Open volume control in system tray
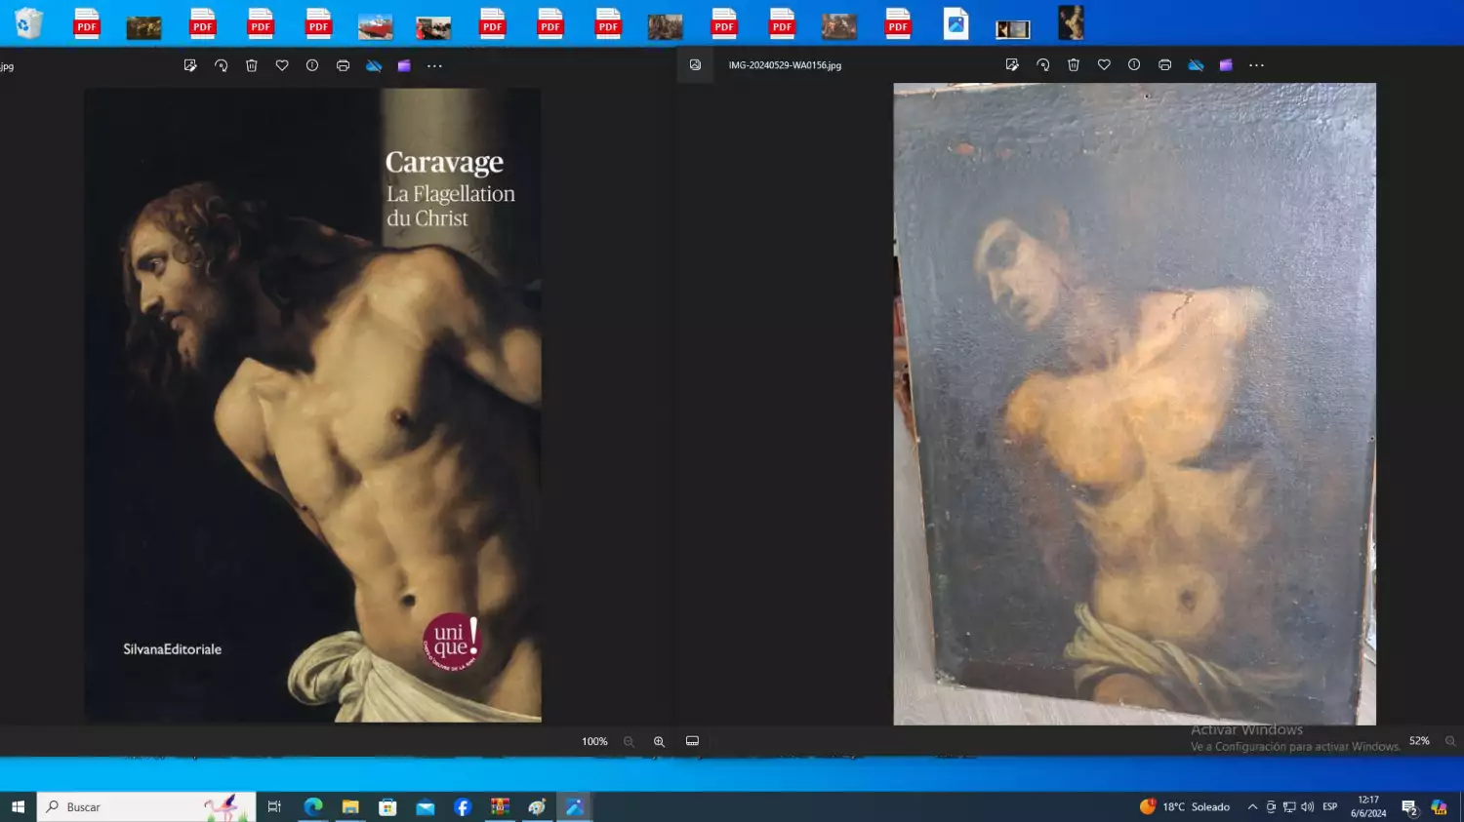Viewport: 1464px width, 822px height. (1308, 806)
